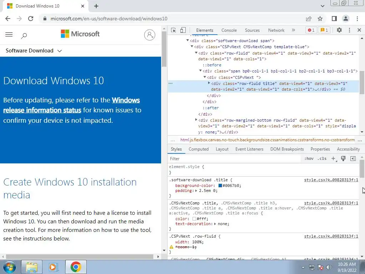Screen dimensions: 365x274
Task: Reload the page with refresh icon
Action: [x=31, y=19]
